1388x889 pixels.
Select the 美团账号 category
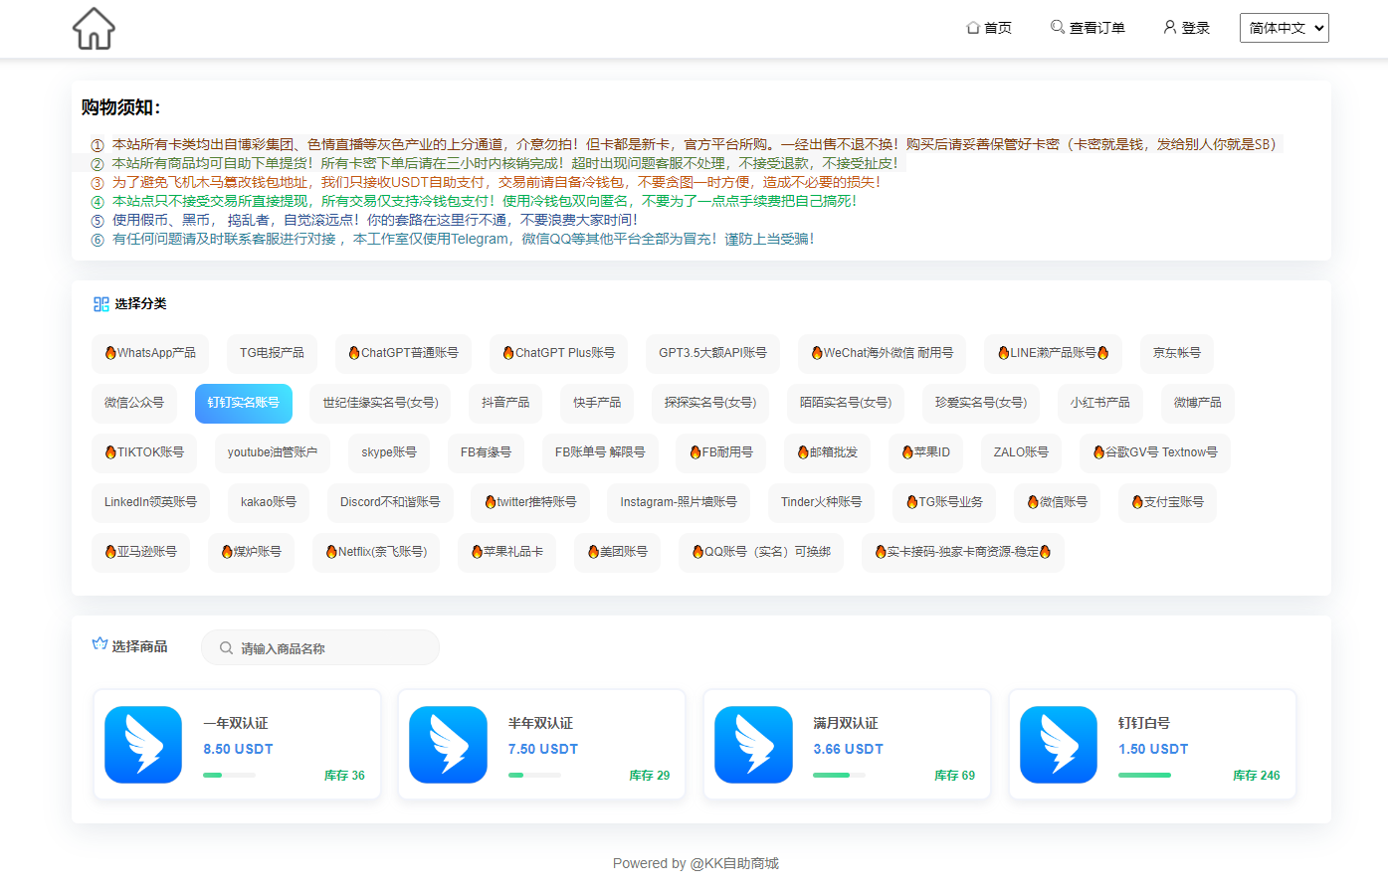[x=617, y=552]
